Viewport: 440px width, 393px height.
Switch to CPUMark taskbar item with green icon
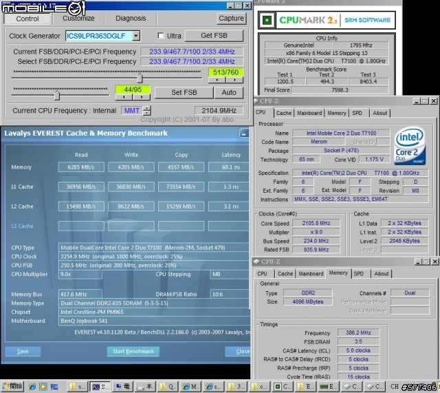point(282,387)
